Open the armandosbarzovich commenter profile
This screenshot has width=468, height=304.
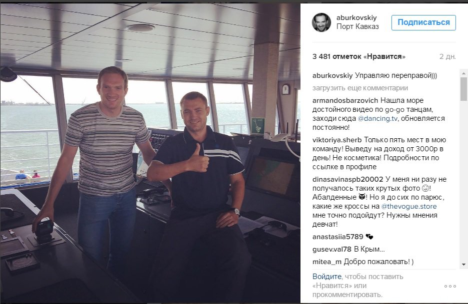pos(345,100)
